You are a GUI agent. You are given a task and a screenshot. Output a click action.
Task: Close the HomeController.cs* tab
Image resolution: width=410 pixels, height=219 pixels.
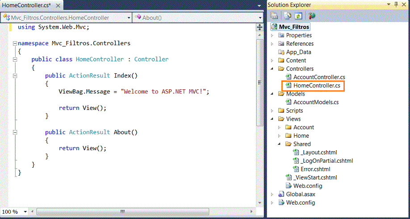(58, 5)
